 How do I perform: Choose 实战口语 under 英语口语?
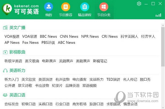[x=45, y=104]
